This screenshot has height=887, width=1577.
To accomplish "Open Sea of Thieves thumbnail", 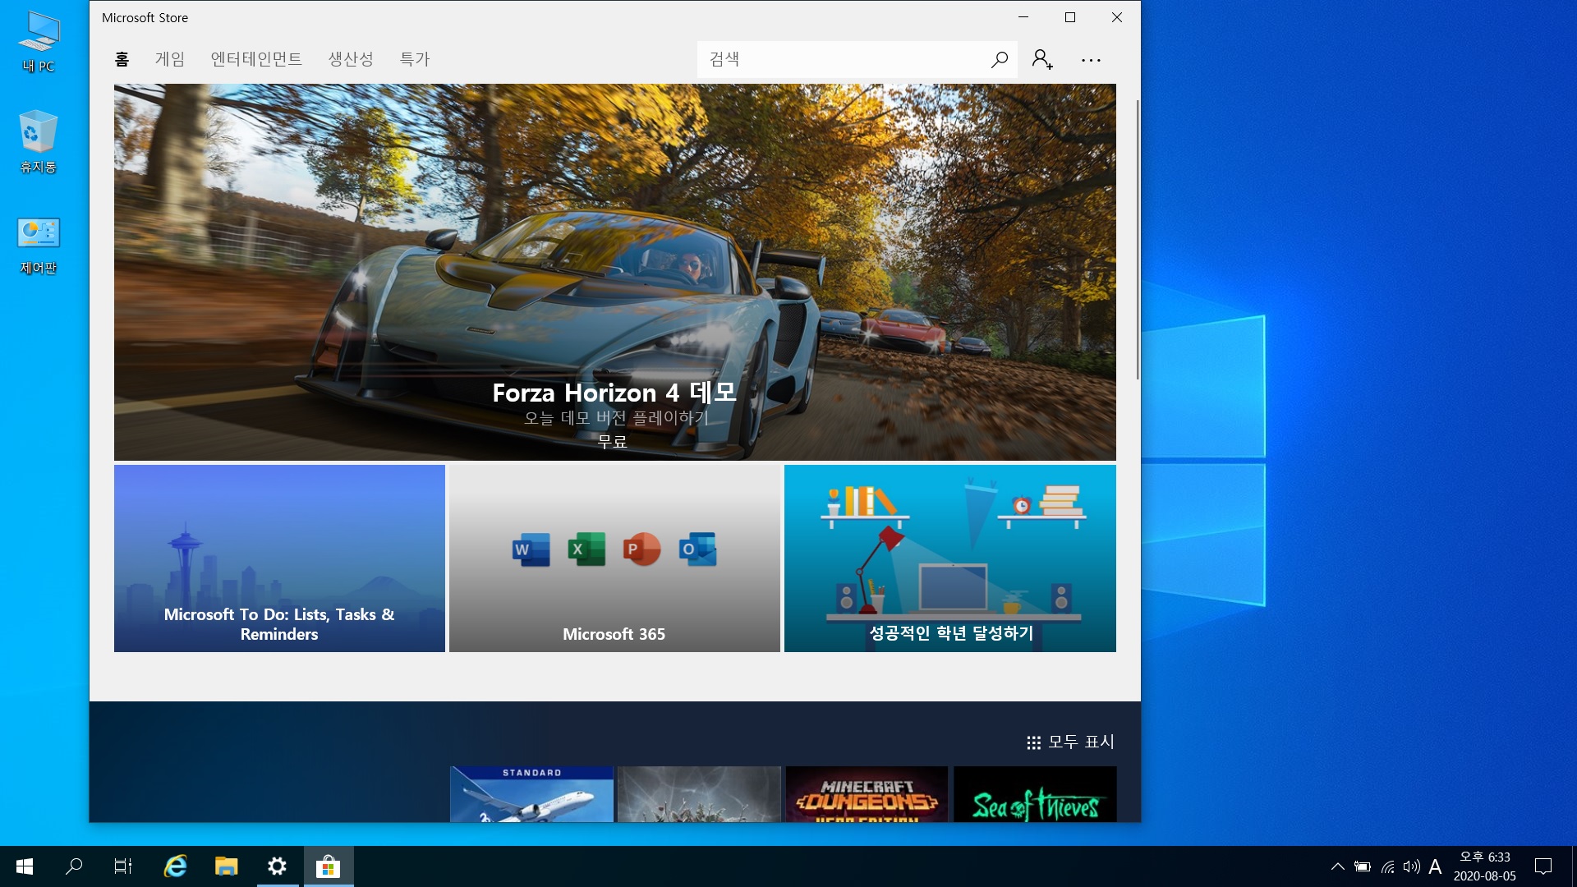I will point(1035,794).
